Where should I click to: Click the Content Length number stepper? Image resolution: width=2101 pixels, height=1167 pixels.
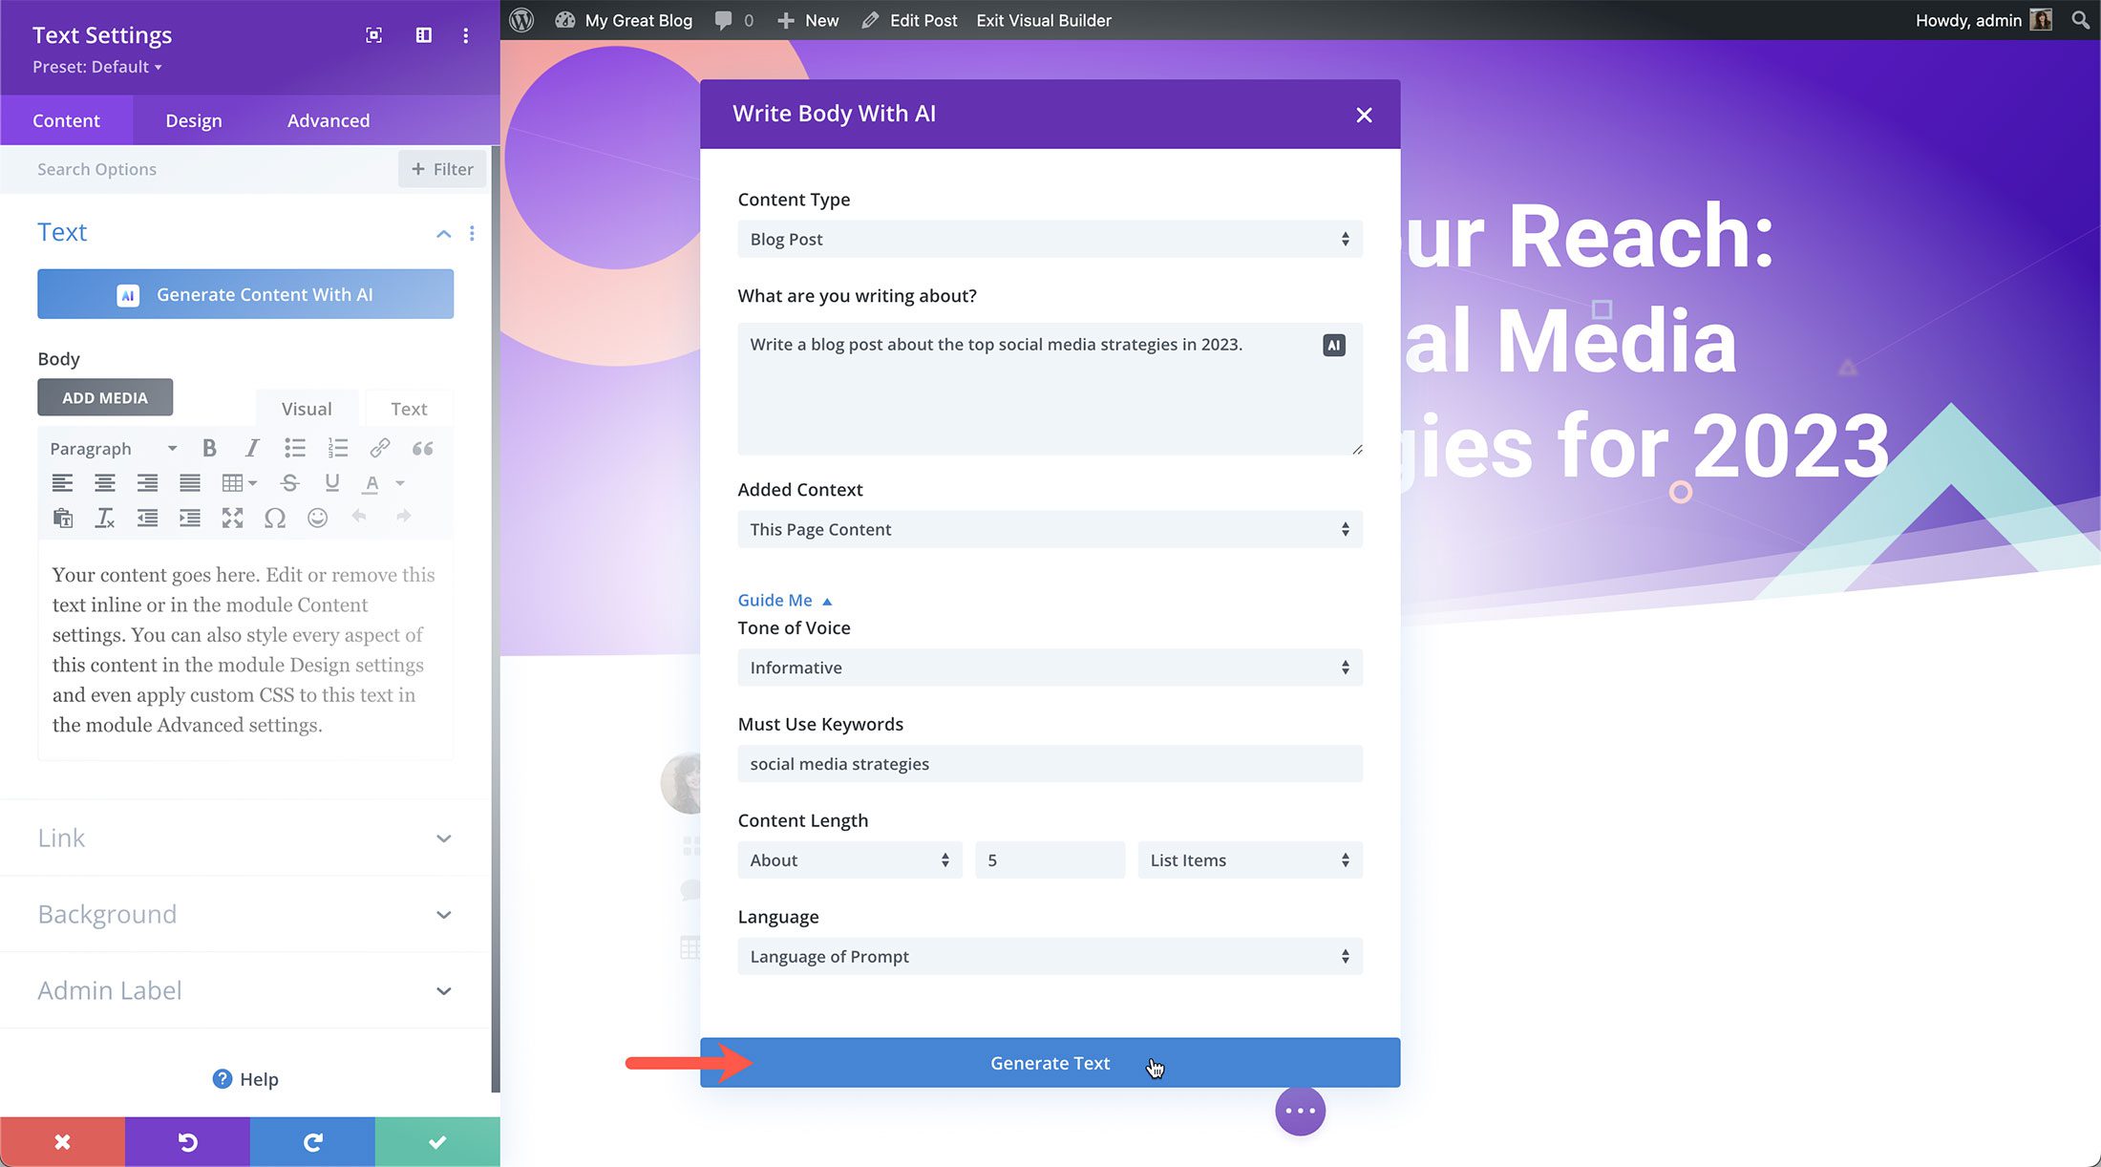(x=1050, y=859)
